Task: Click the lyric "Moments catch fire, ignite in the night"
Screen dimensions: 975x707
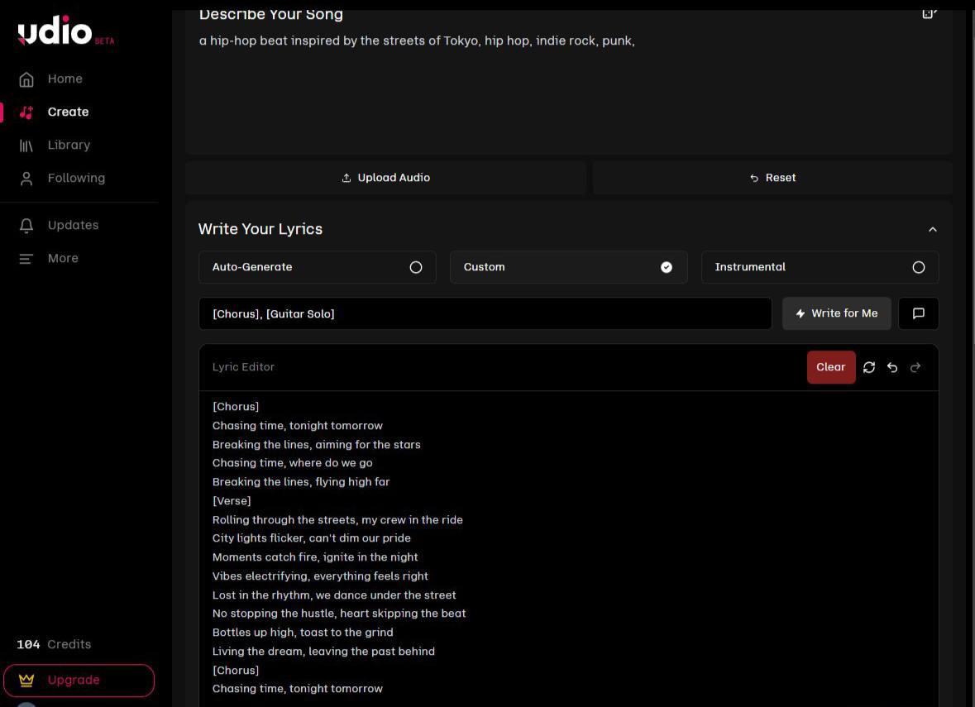Action: point(315,557)
